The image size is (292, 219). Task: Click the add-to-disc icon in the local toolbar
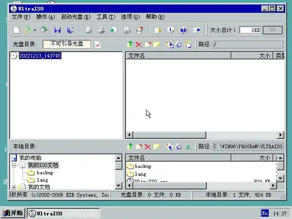169,147
